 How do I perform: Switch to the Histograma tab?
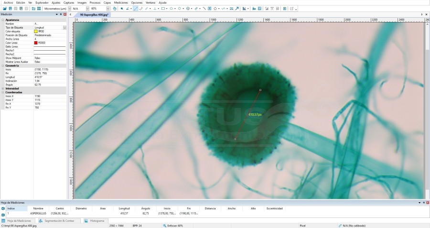pos(96,221)
